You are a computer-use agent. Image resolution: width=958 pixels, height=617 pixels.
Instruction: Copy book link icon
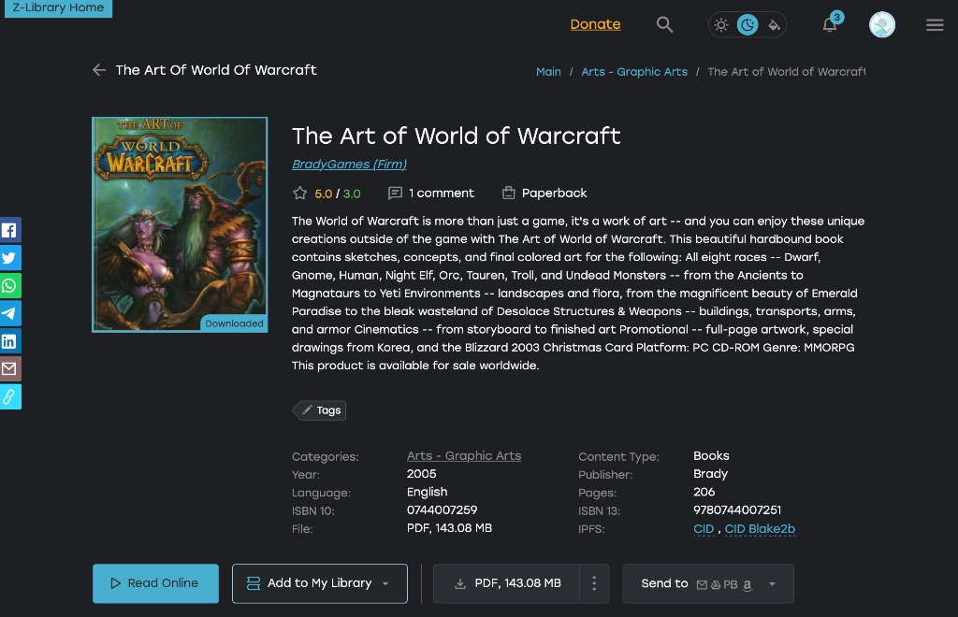click(x=9, y=396)
